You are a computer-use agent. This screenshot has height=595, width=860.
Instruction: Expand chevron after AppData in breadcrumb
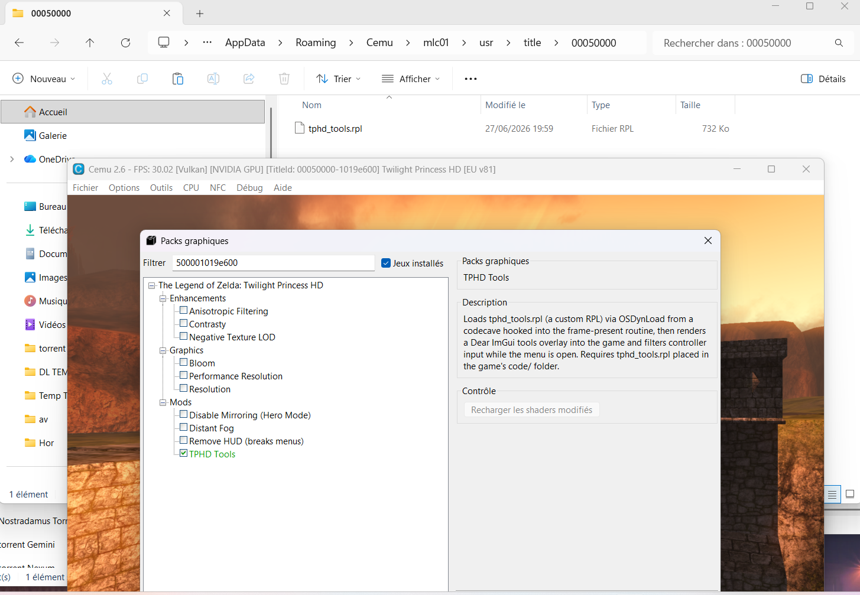click(x=280, y=43)
